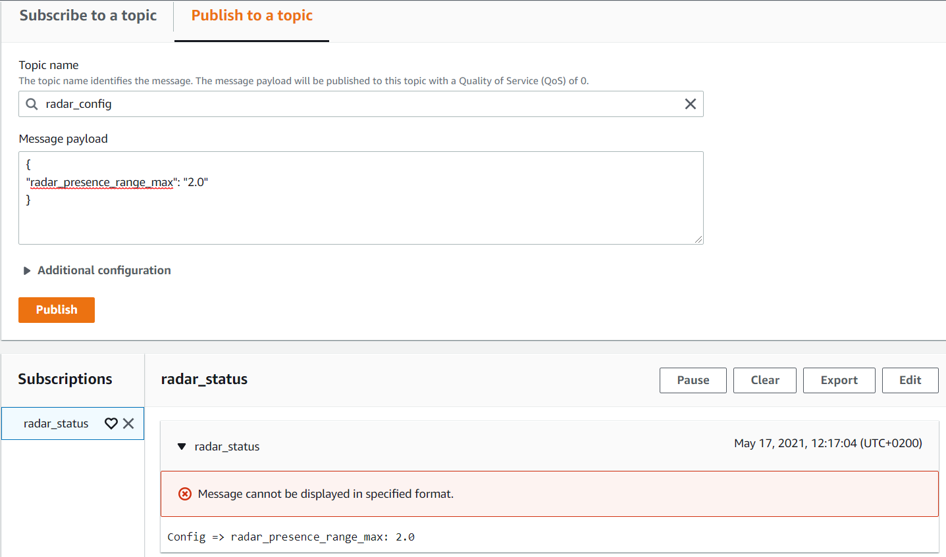Click the May 17, 2021 timestamp
Viewport: 946px width, 557px height.
pos(828,443)
